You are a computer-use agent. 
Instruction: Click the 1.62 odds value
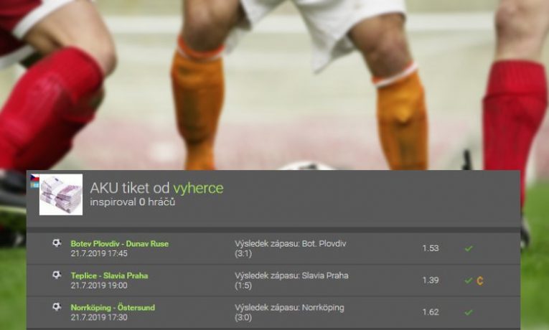pos(431,312)
